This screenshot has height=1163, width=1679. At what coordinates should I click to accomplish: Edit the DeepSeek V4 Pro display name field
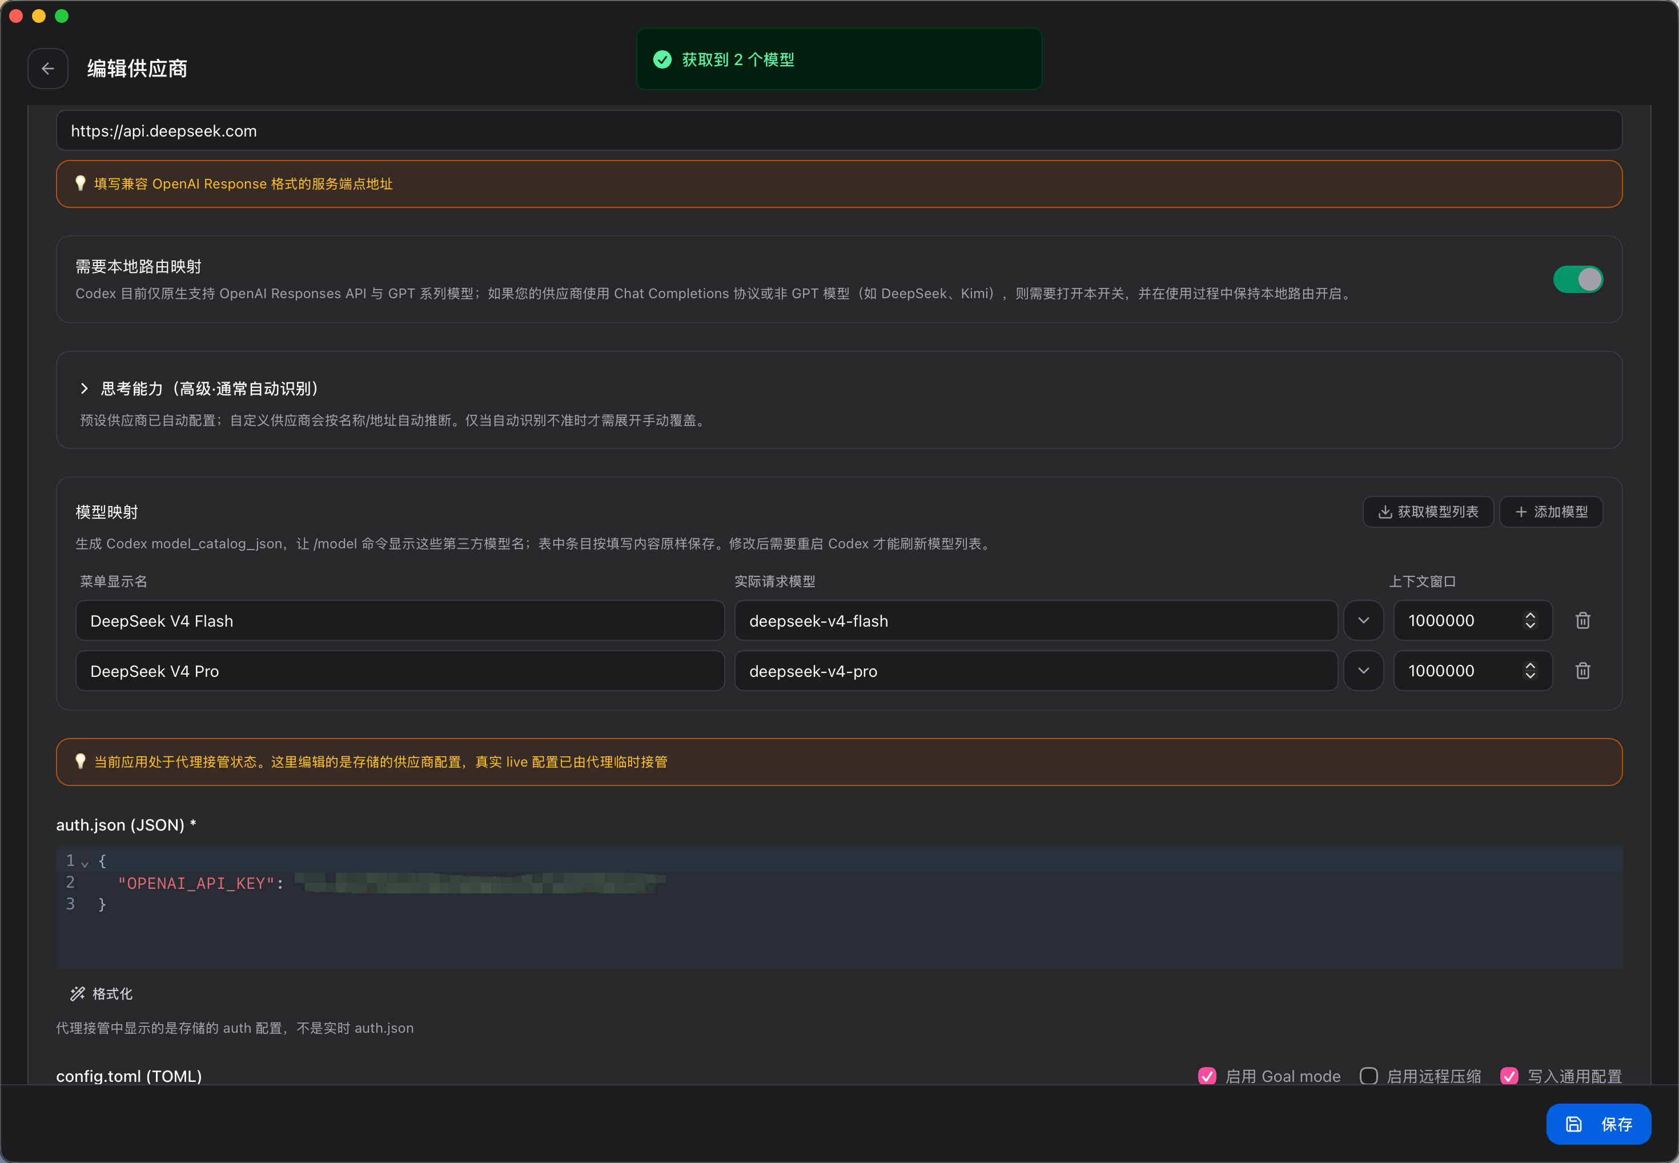(x=400, y=671)
